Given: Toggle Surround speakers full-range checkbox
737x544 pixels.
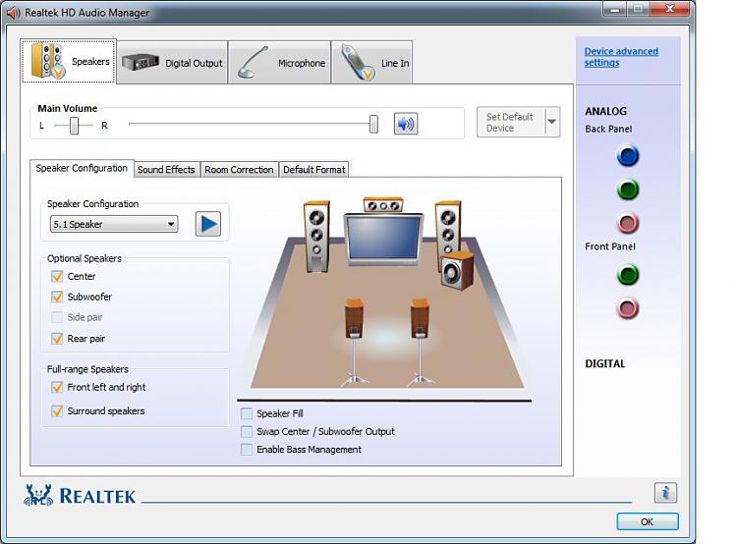Looking at the screenshot, I should point(57,411).
